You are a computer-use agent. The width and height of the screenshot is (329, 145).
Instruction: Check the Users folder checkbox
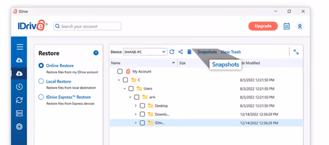point(131,89)
